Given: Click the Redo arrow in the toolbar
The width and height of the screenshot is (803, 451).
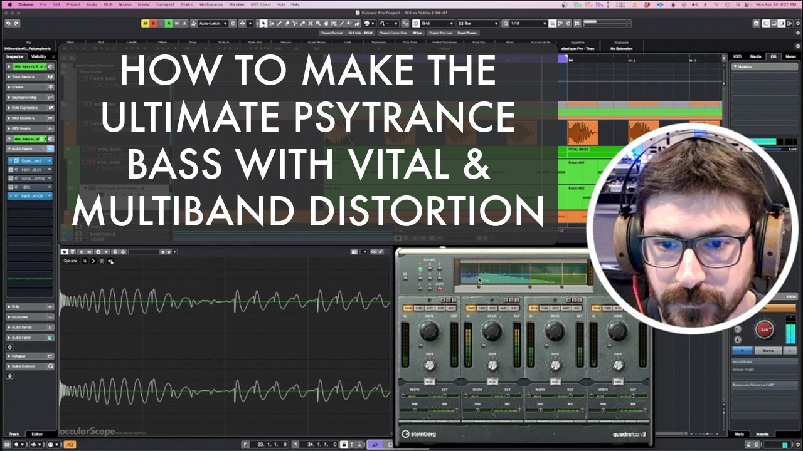Looking at the screenshot, I should [x=16, y=24].
